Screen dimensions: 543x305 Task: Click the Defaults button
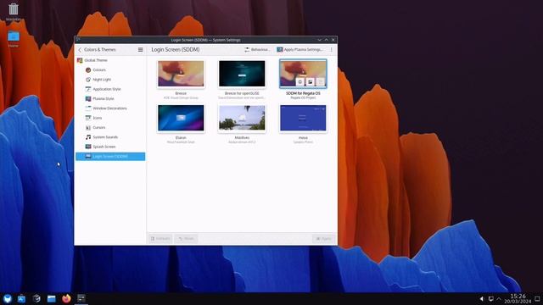160,239
